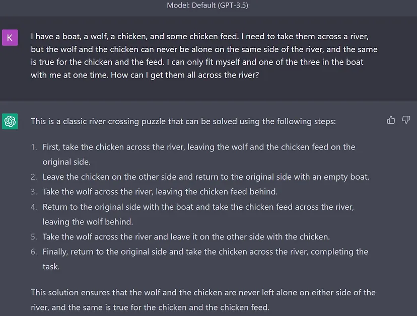The width and height of the screenshot is (417, 316).
Task: Click the thumbs up feedback icon
Action: 391,120
